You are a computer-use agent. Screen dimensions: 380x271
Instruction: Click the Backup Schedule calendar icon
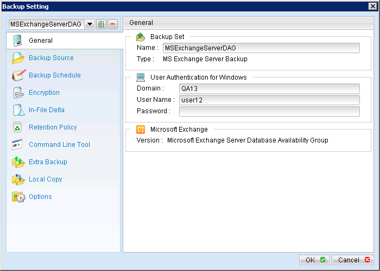click(18, 75)
